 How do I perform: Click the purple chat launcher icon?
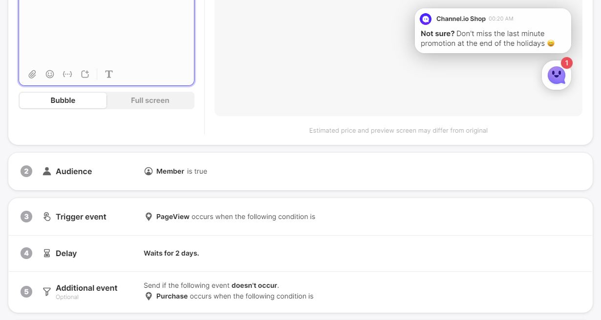coord(557,76)
